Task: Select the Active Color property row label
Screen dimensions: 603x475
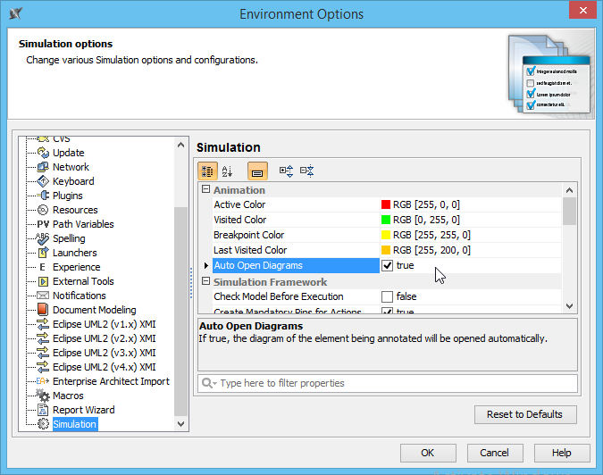Action: click(x=239, y=204)
